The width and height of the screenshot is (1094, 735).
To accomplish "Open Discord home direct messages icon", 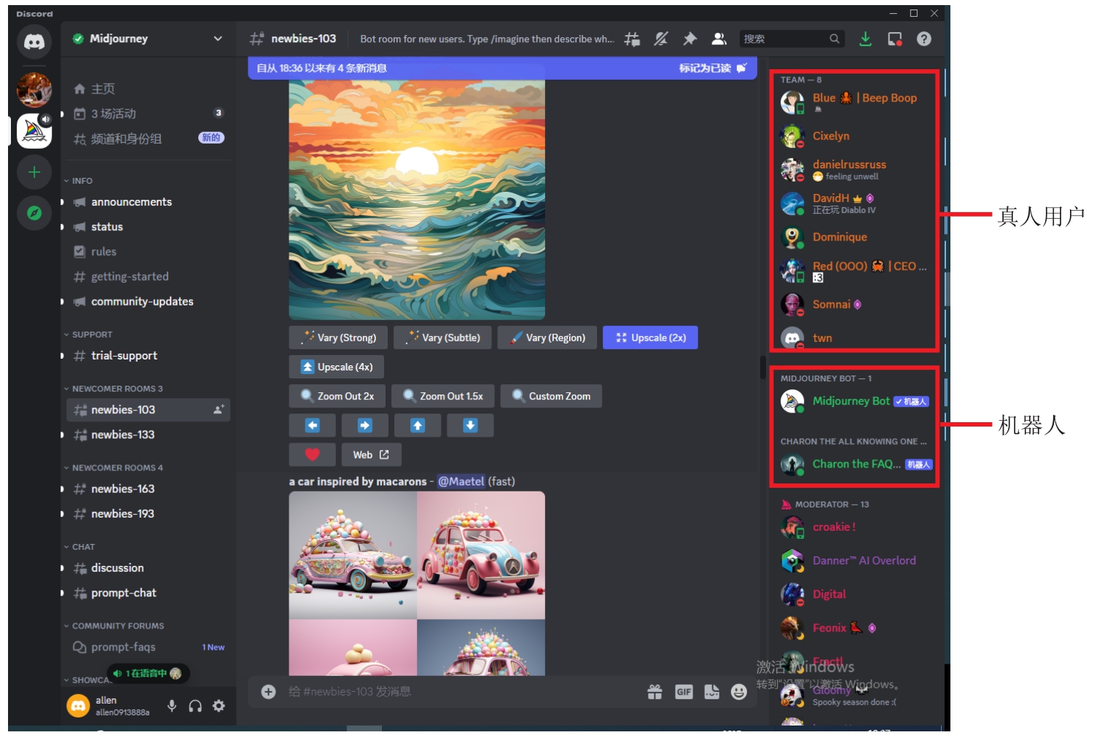I will tap(34, 42).
